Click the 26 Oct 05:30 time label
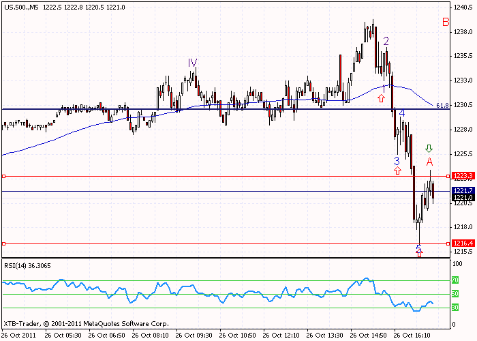 (x=63, y=336)
